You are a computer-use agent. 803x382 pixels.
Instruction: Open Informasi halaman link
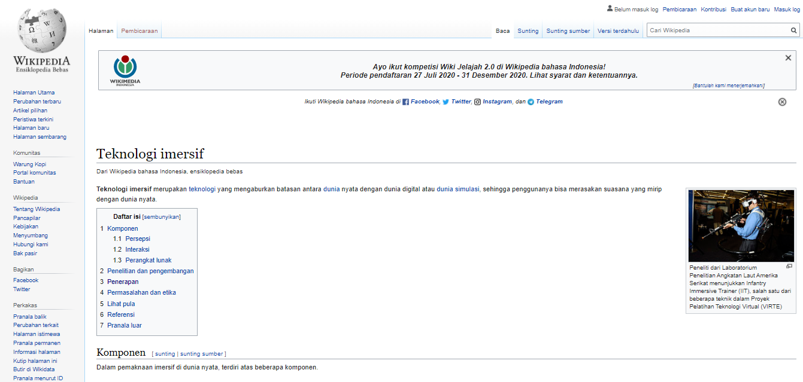(37, 352)
